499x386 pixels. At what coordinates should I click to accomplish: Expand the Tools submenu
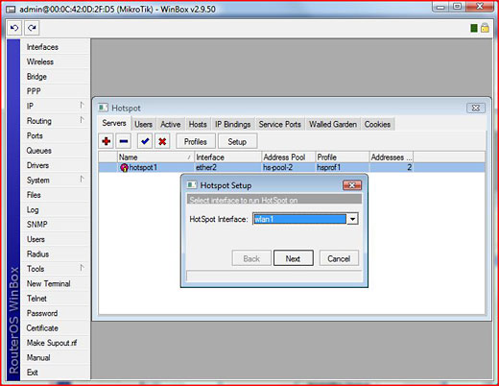[82, 268]
